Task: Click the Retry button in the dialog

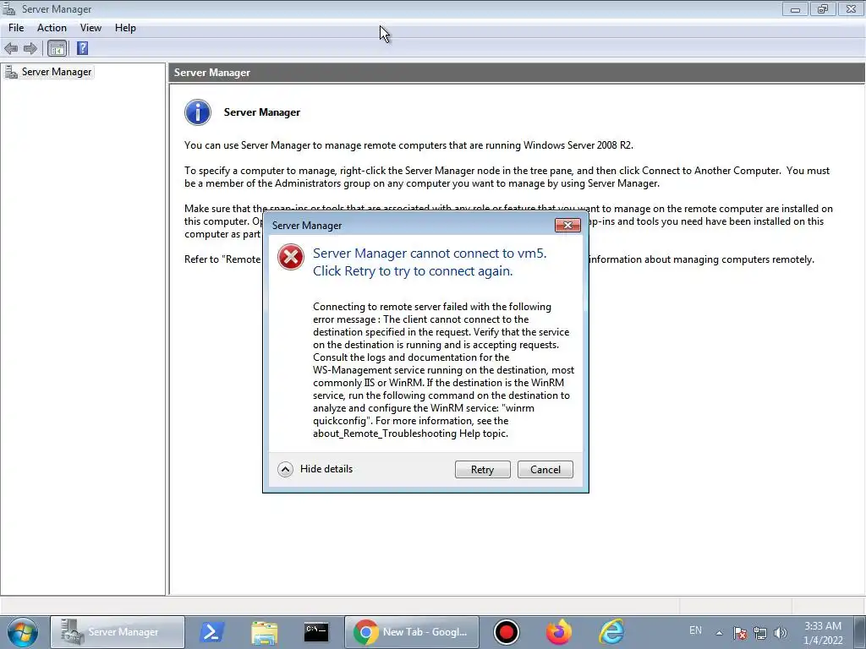Action: point(482,469)
